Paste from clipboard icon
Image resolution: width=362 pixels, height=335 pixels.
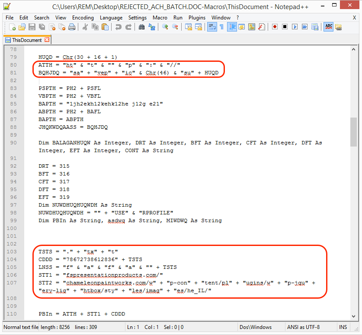[x=105, y=27]
